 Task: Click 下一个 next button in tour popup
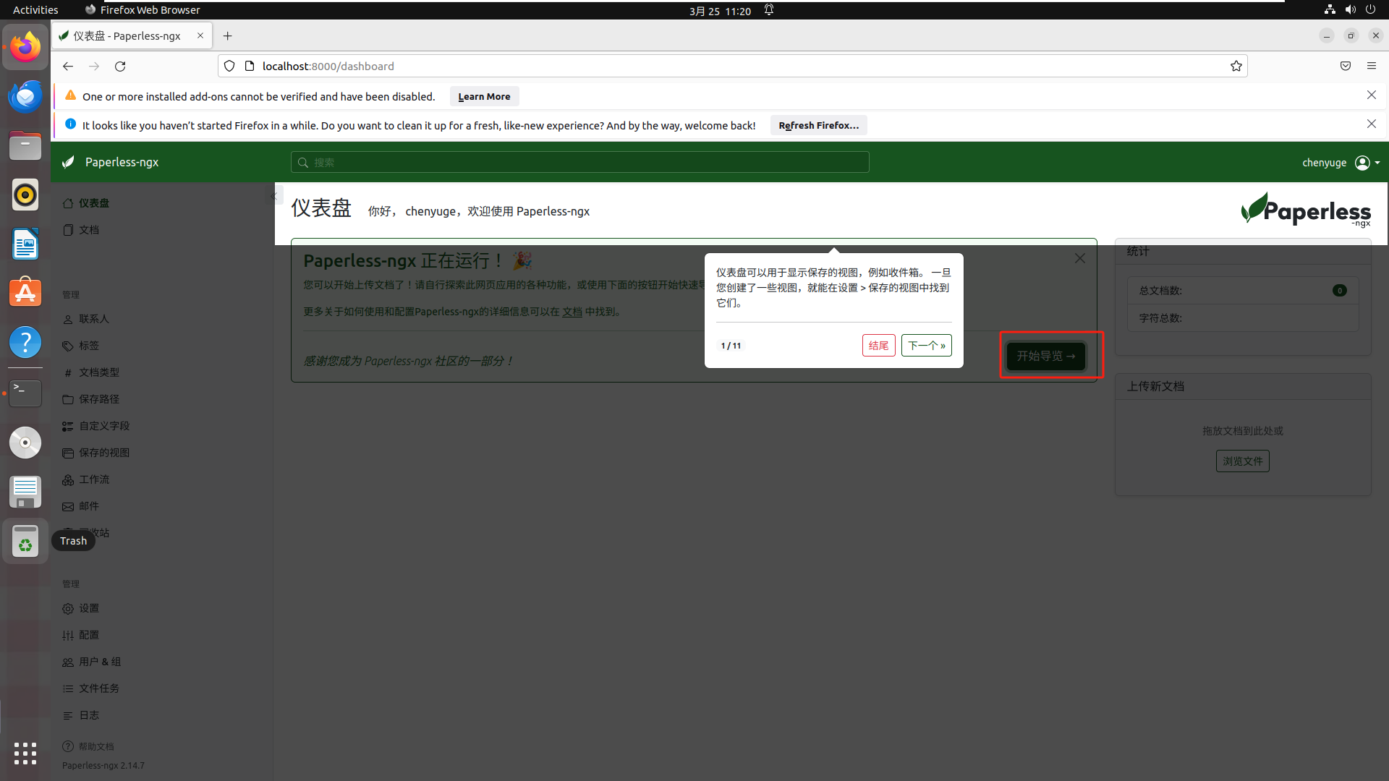(x=926, y=346)
